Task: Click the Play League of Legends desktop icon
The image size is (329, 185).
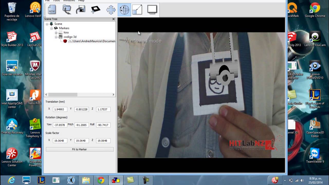Action: pos(315,99)
